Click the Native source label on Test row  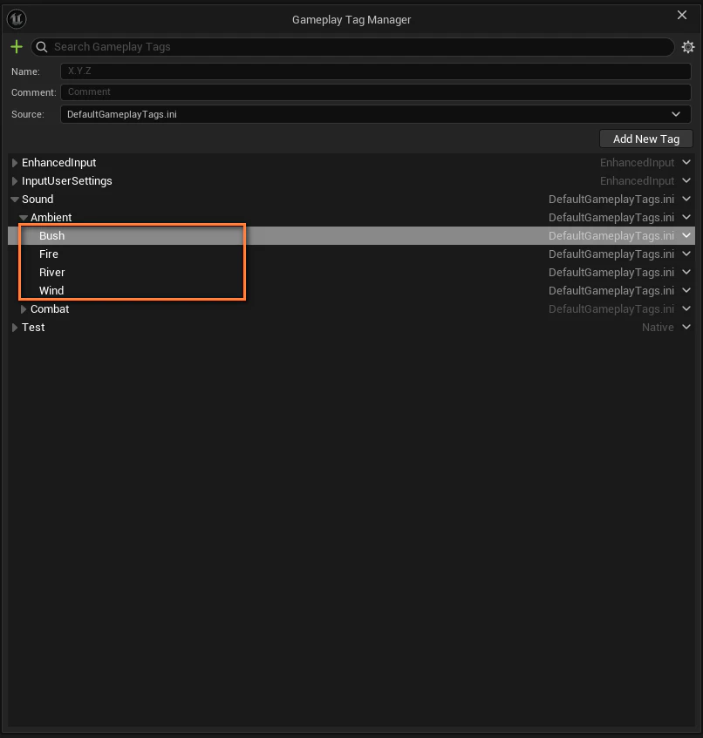[x=658, y=328]
